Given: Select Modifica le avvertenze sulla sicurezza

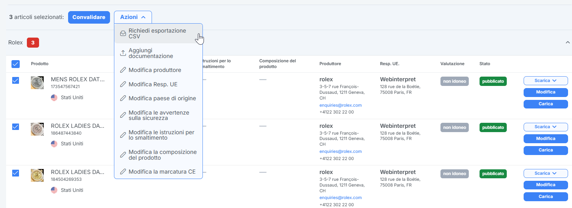Looking at the screenshot, I should coord(158,115).
